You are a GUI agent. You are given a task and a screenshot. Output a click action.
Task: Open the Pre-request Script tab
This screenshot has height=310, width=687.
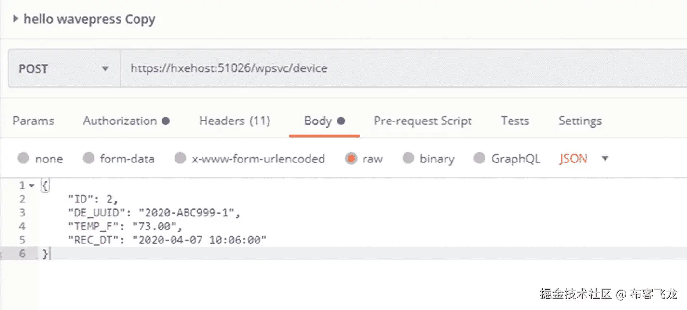click(x=422, y=121)
